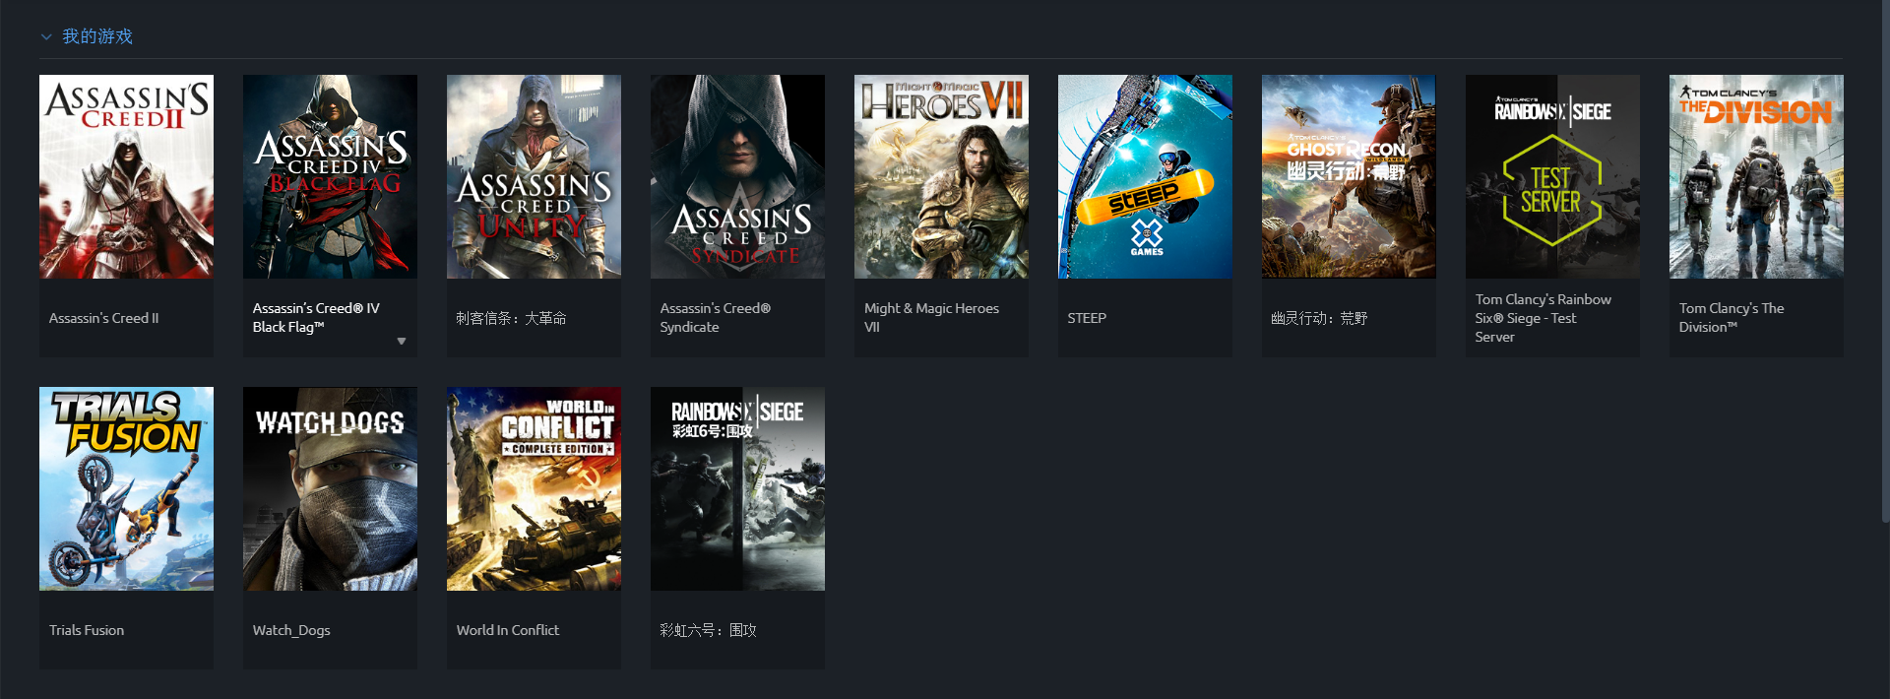Open 彩虹六号:围攻 game cover
Viewport: 1890px width, 699px height.
(737, 488)
